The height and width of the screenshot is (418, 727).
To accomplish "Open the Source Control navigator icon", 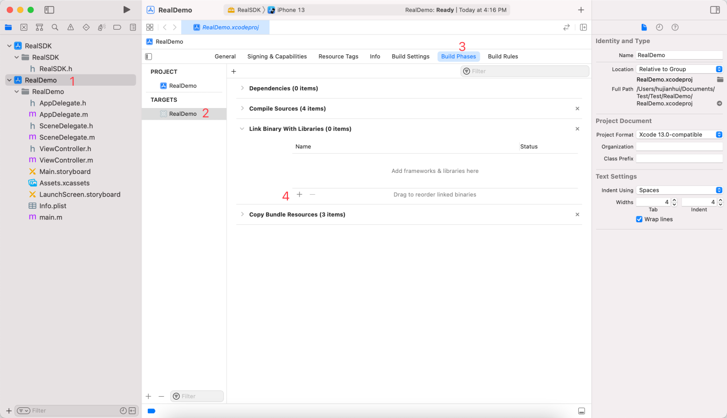I will (x=24, y=28).
